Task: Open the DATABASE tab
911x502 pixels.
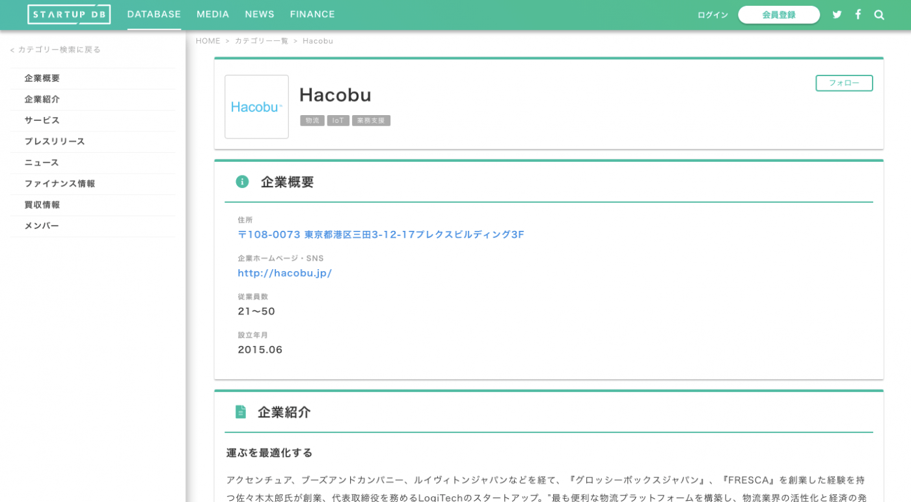Action: tap(154, 14)
